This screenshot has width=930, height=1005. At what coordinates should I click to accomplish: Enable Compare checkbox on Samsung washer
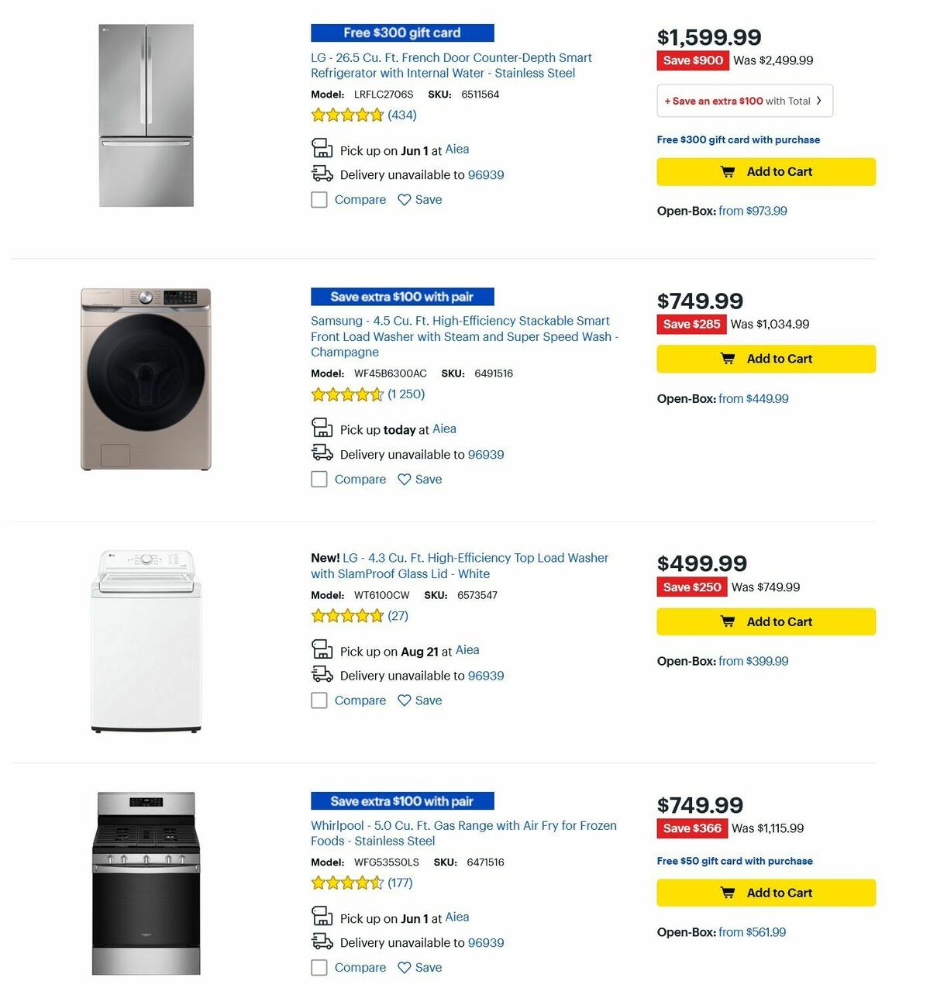coord(319,479)
